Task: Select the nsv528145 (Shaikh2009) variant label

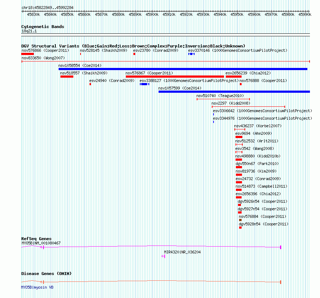Action: pos(104,50)
